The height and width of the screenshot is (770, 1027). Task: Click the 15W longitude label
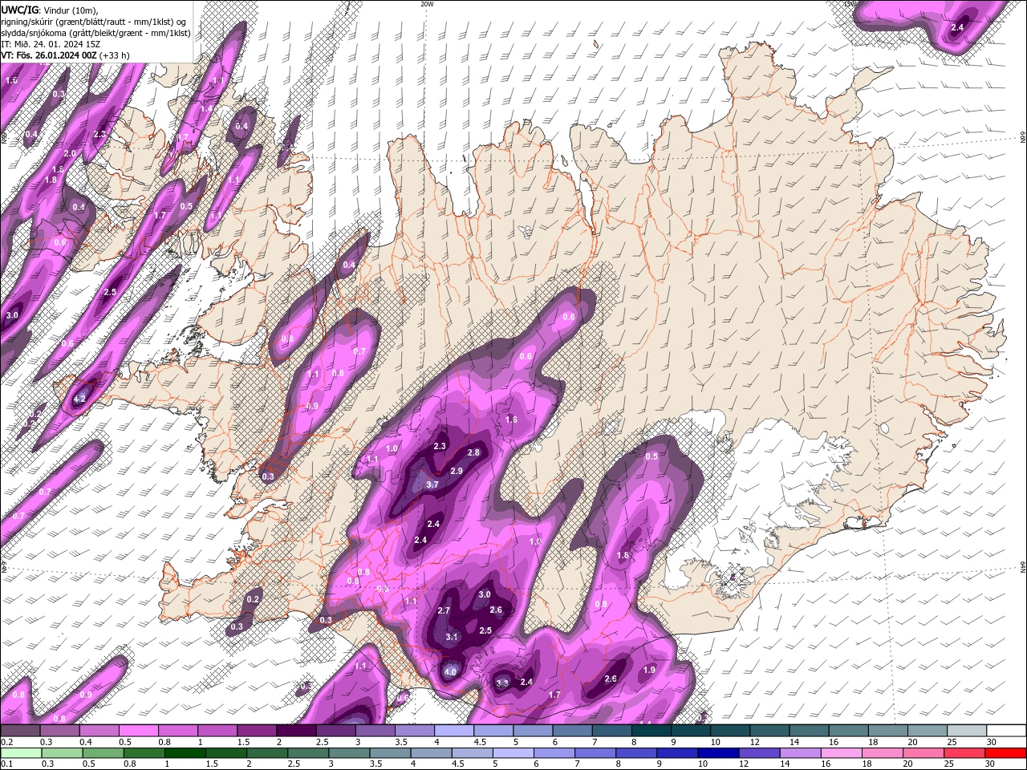pos(850,3)
